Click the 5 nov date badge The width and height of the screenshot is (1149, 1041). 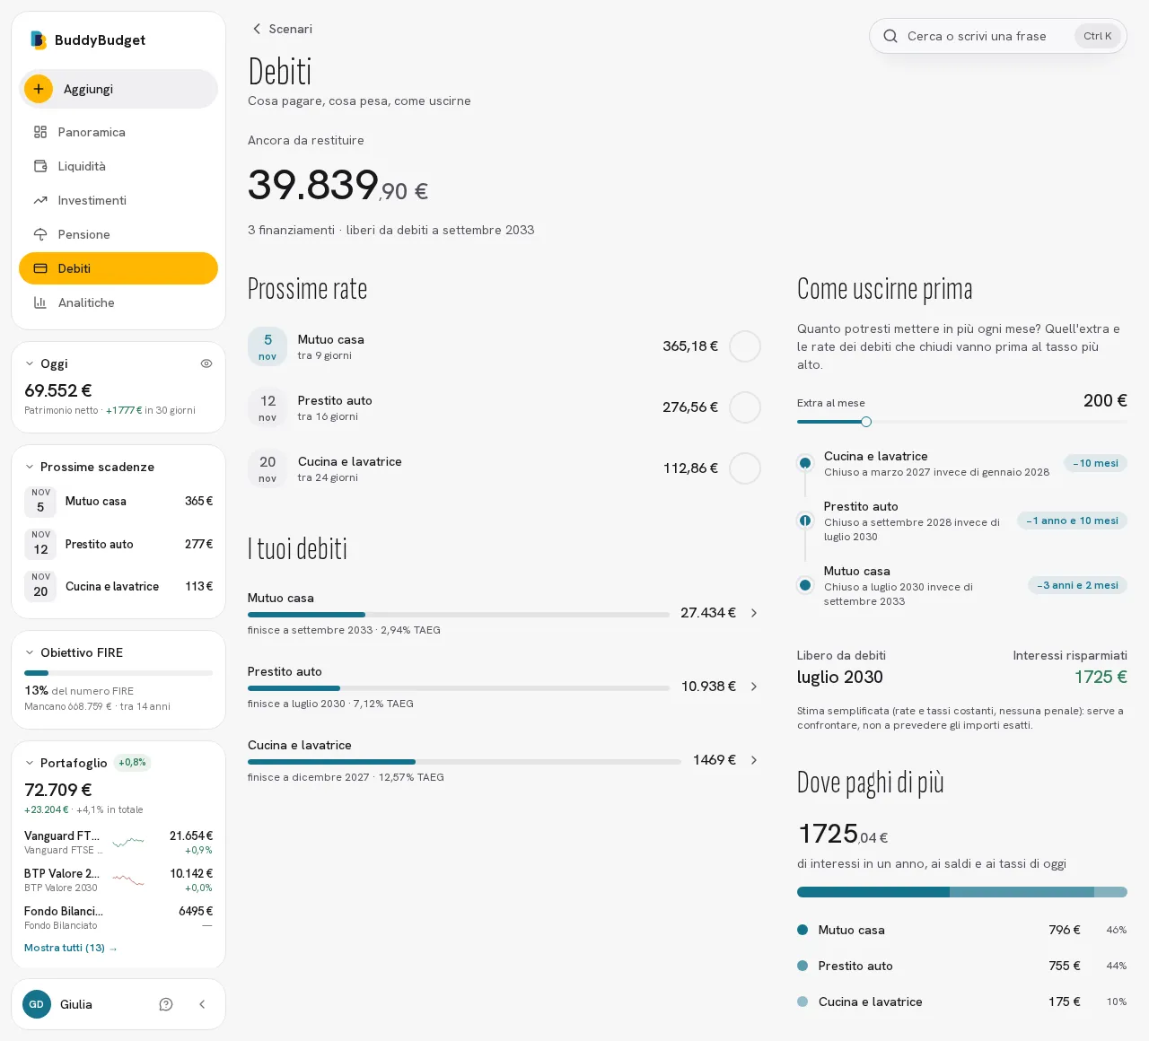(268, 346)
